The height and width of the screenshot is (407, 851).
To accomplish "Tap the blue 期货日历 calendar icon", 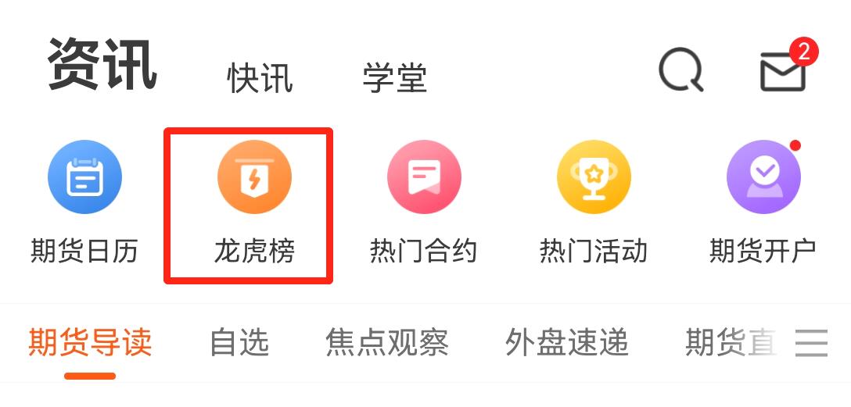I will click(x=84, y=177).
